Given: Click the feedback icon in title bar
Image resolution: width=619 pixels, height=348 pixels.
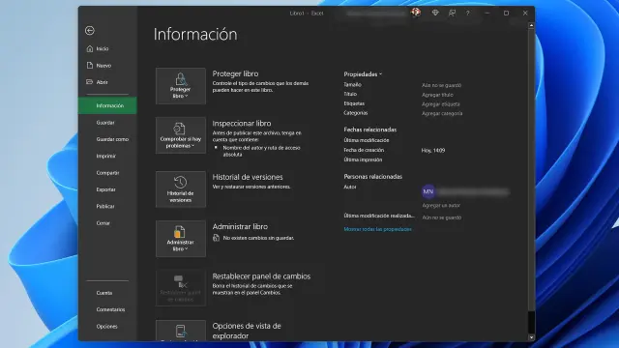Looking at the screenshot, I should 452,13.
